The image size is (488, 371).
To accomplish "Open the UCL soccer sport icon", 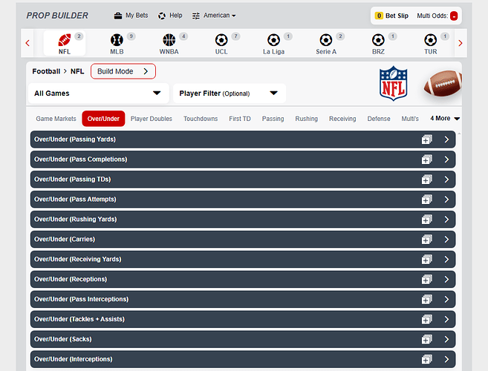I will coord(221,40).
